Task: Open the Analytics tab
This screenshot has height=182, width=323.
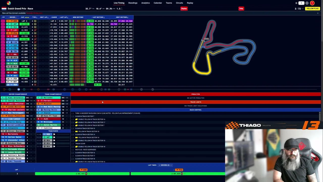Action: click(146, 3)
